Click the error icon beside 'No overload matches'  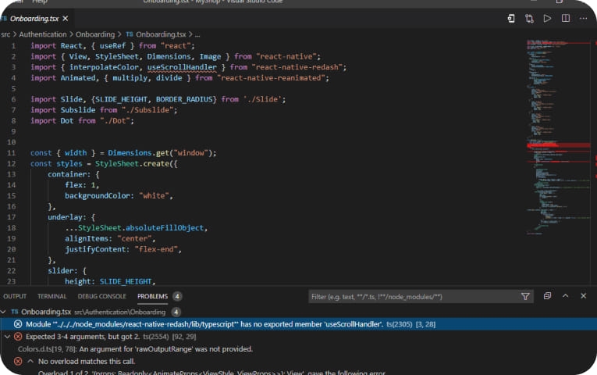(18, 361)
